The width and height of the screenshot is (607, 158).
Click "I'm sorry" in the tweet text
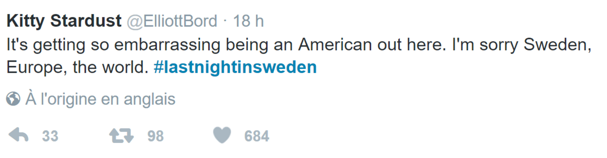coord(485,44)
